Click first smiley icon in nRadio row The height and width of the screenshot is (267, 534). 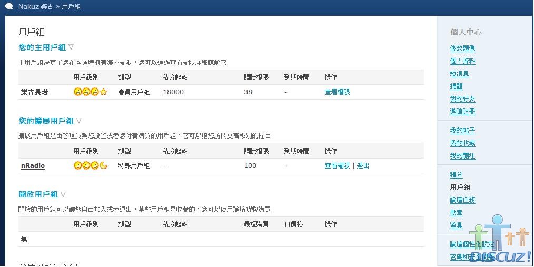[x=77, y=165]
